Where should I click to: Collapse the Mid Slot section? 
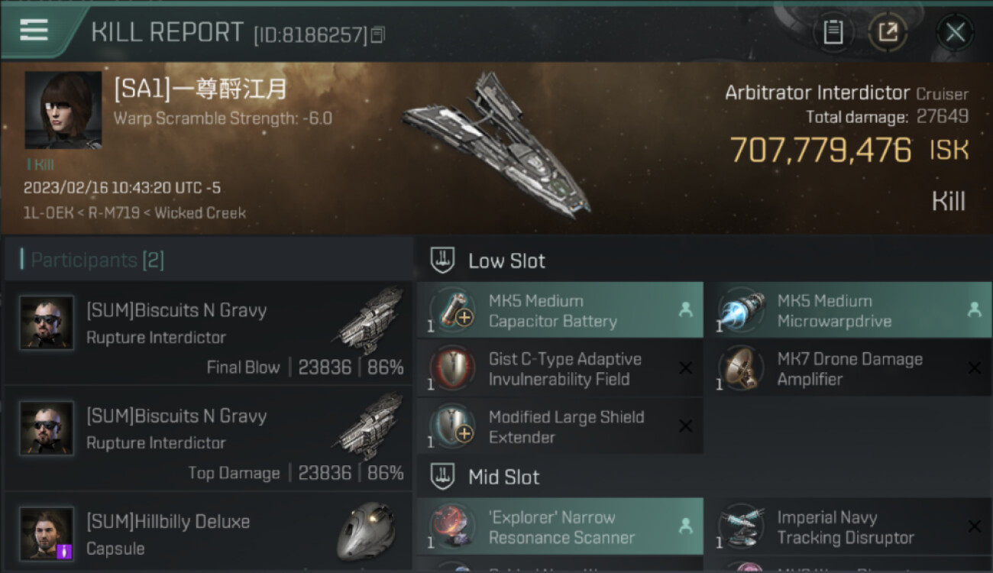pos(443,477)
